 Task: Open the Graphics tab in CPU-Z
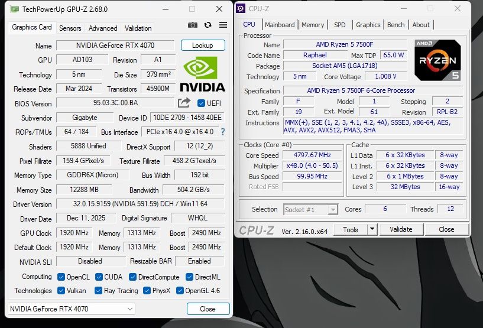[368, 25]
